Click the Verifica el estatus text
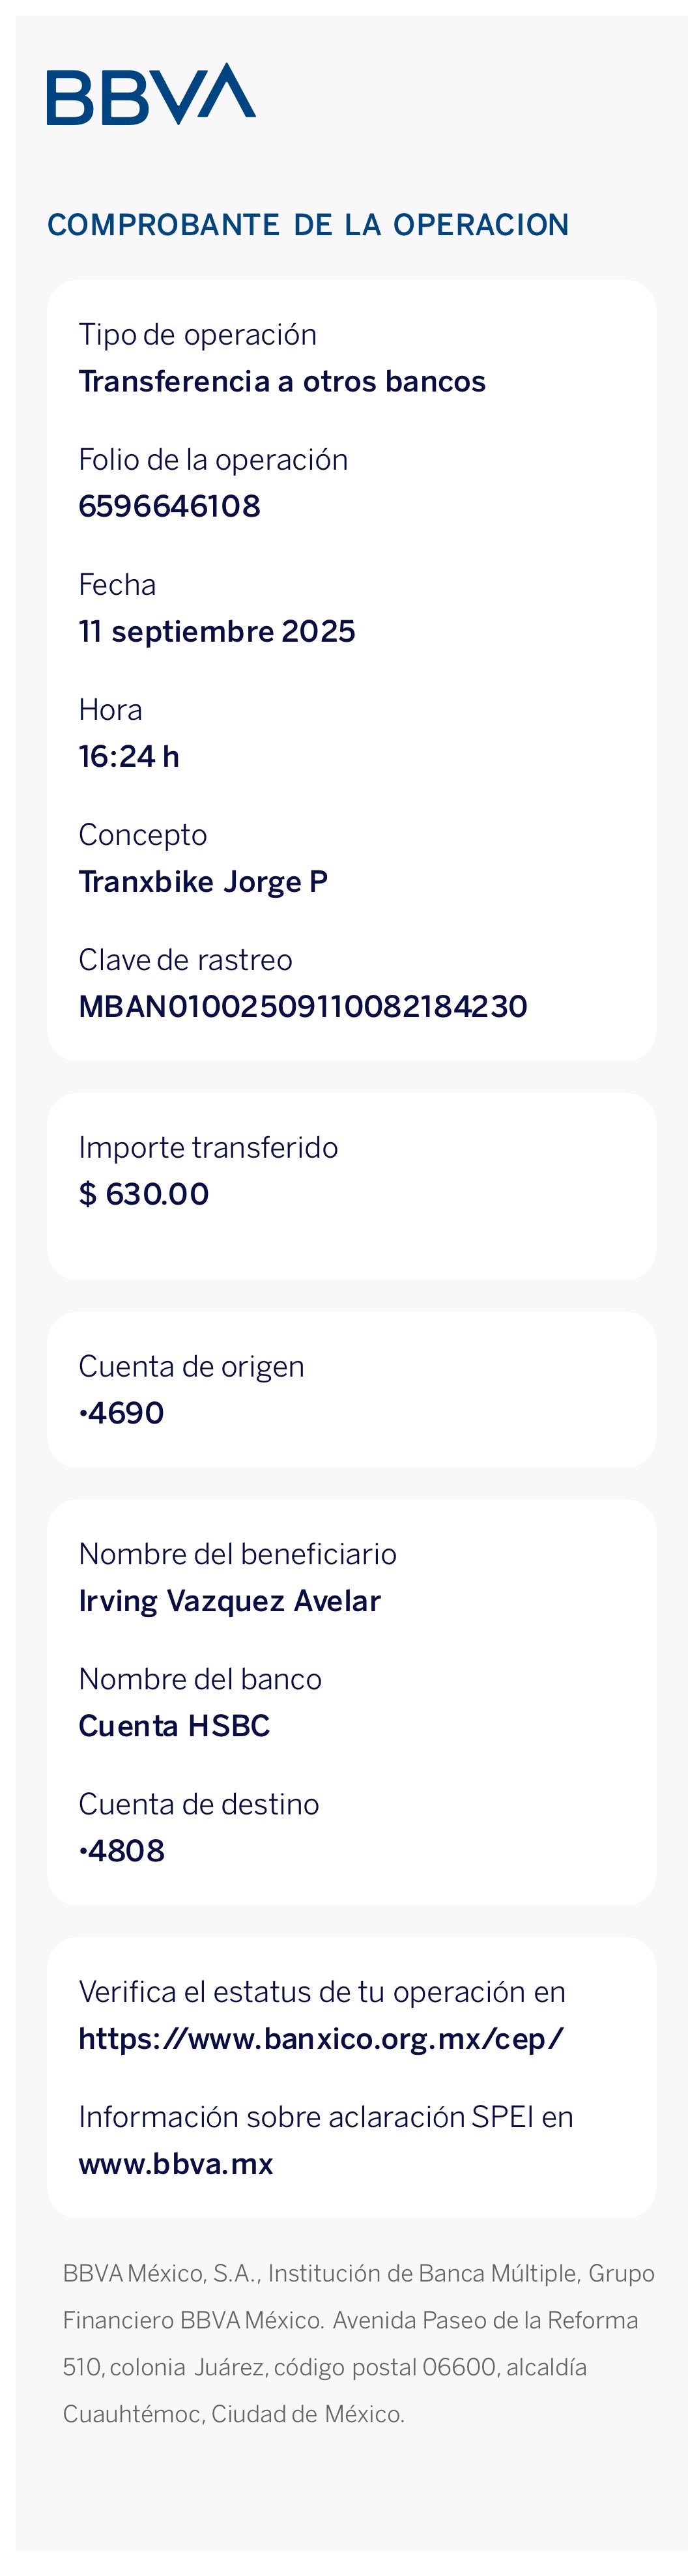Image resolution: width=688 pixels, height=2576 pixels. click(x=322, y=1991)
